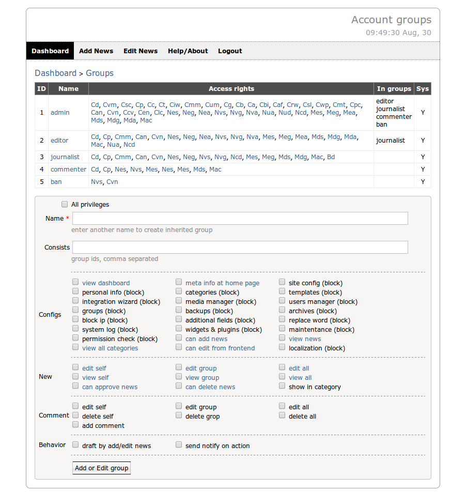451x492 pixels.
Task: Click the Add or Edit group button
Action: click(101, 468)
